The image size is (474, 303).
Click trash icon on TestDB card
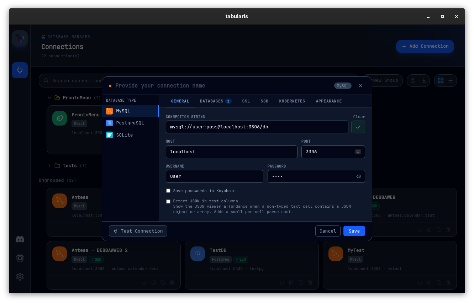point(310,283)
